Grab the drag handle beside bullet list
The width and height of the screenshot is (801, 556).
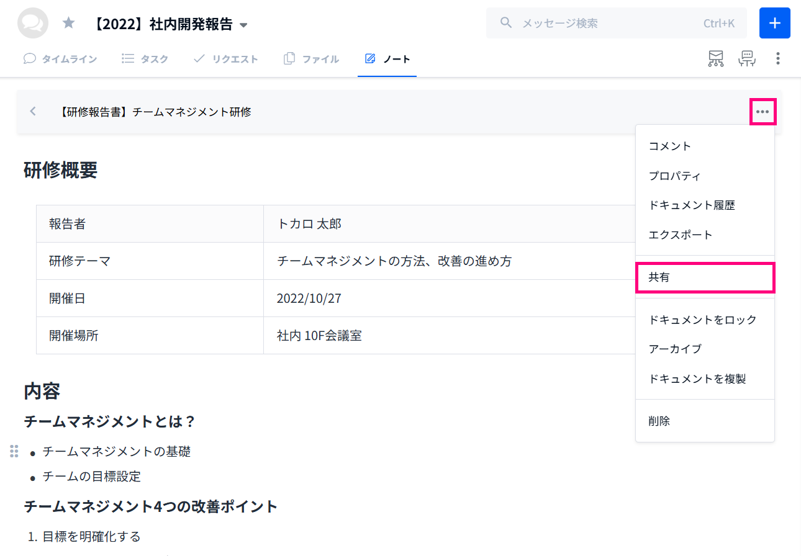[x=14, y=452]
